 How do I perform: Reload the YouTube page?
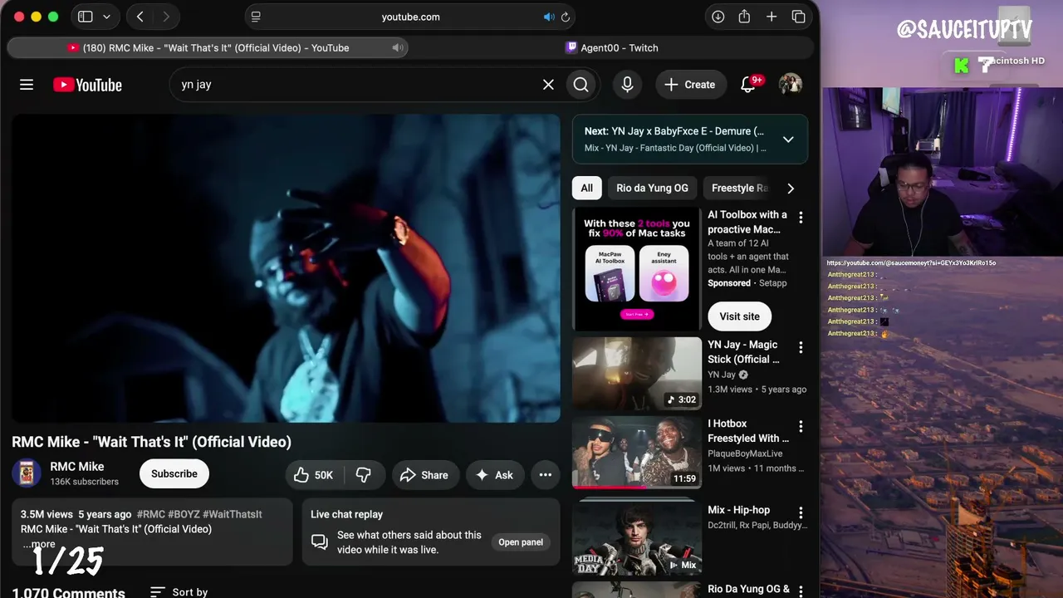(x=566, y=17)
